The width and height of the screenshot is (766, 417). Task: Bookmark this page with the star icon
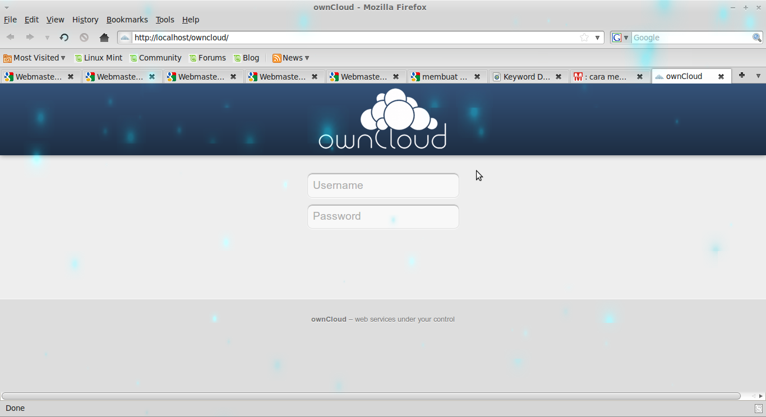(x=584, y=38)
